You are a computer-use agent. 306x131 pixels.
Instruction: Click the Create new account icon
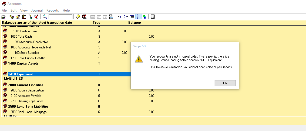tap(12, 17)
